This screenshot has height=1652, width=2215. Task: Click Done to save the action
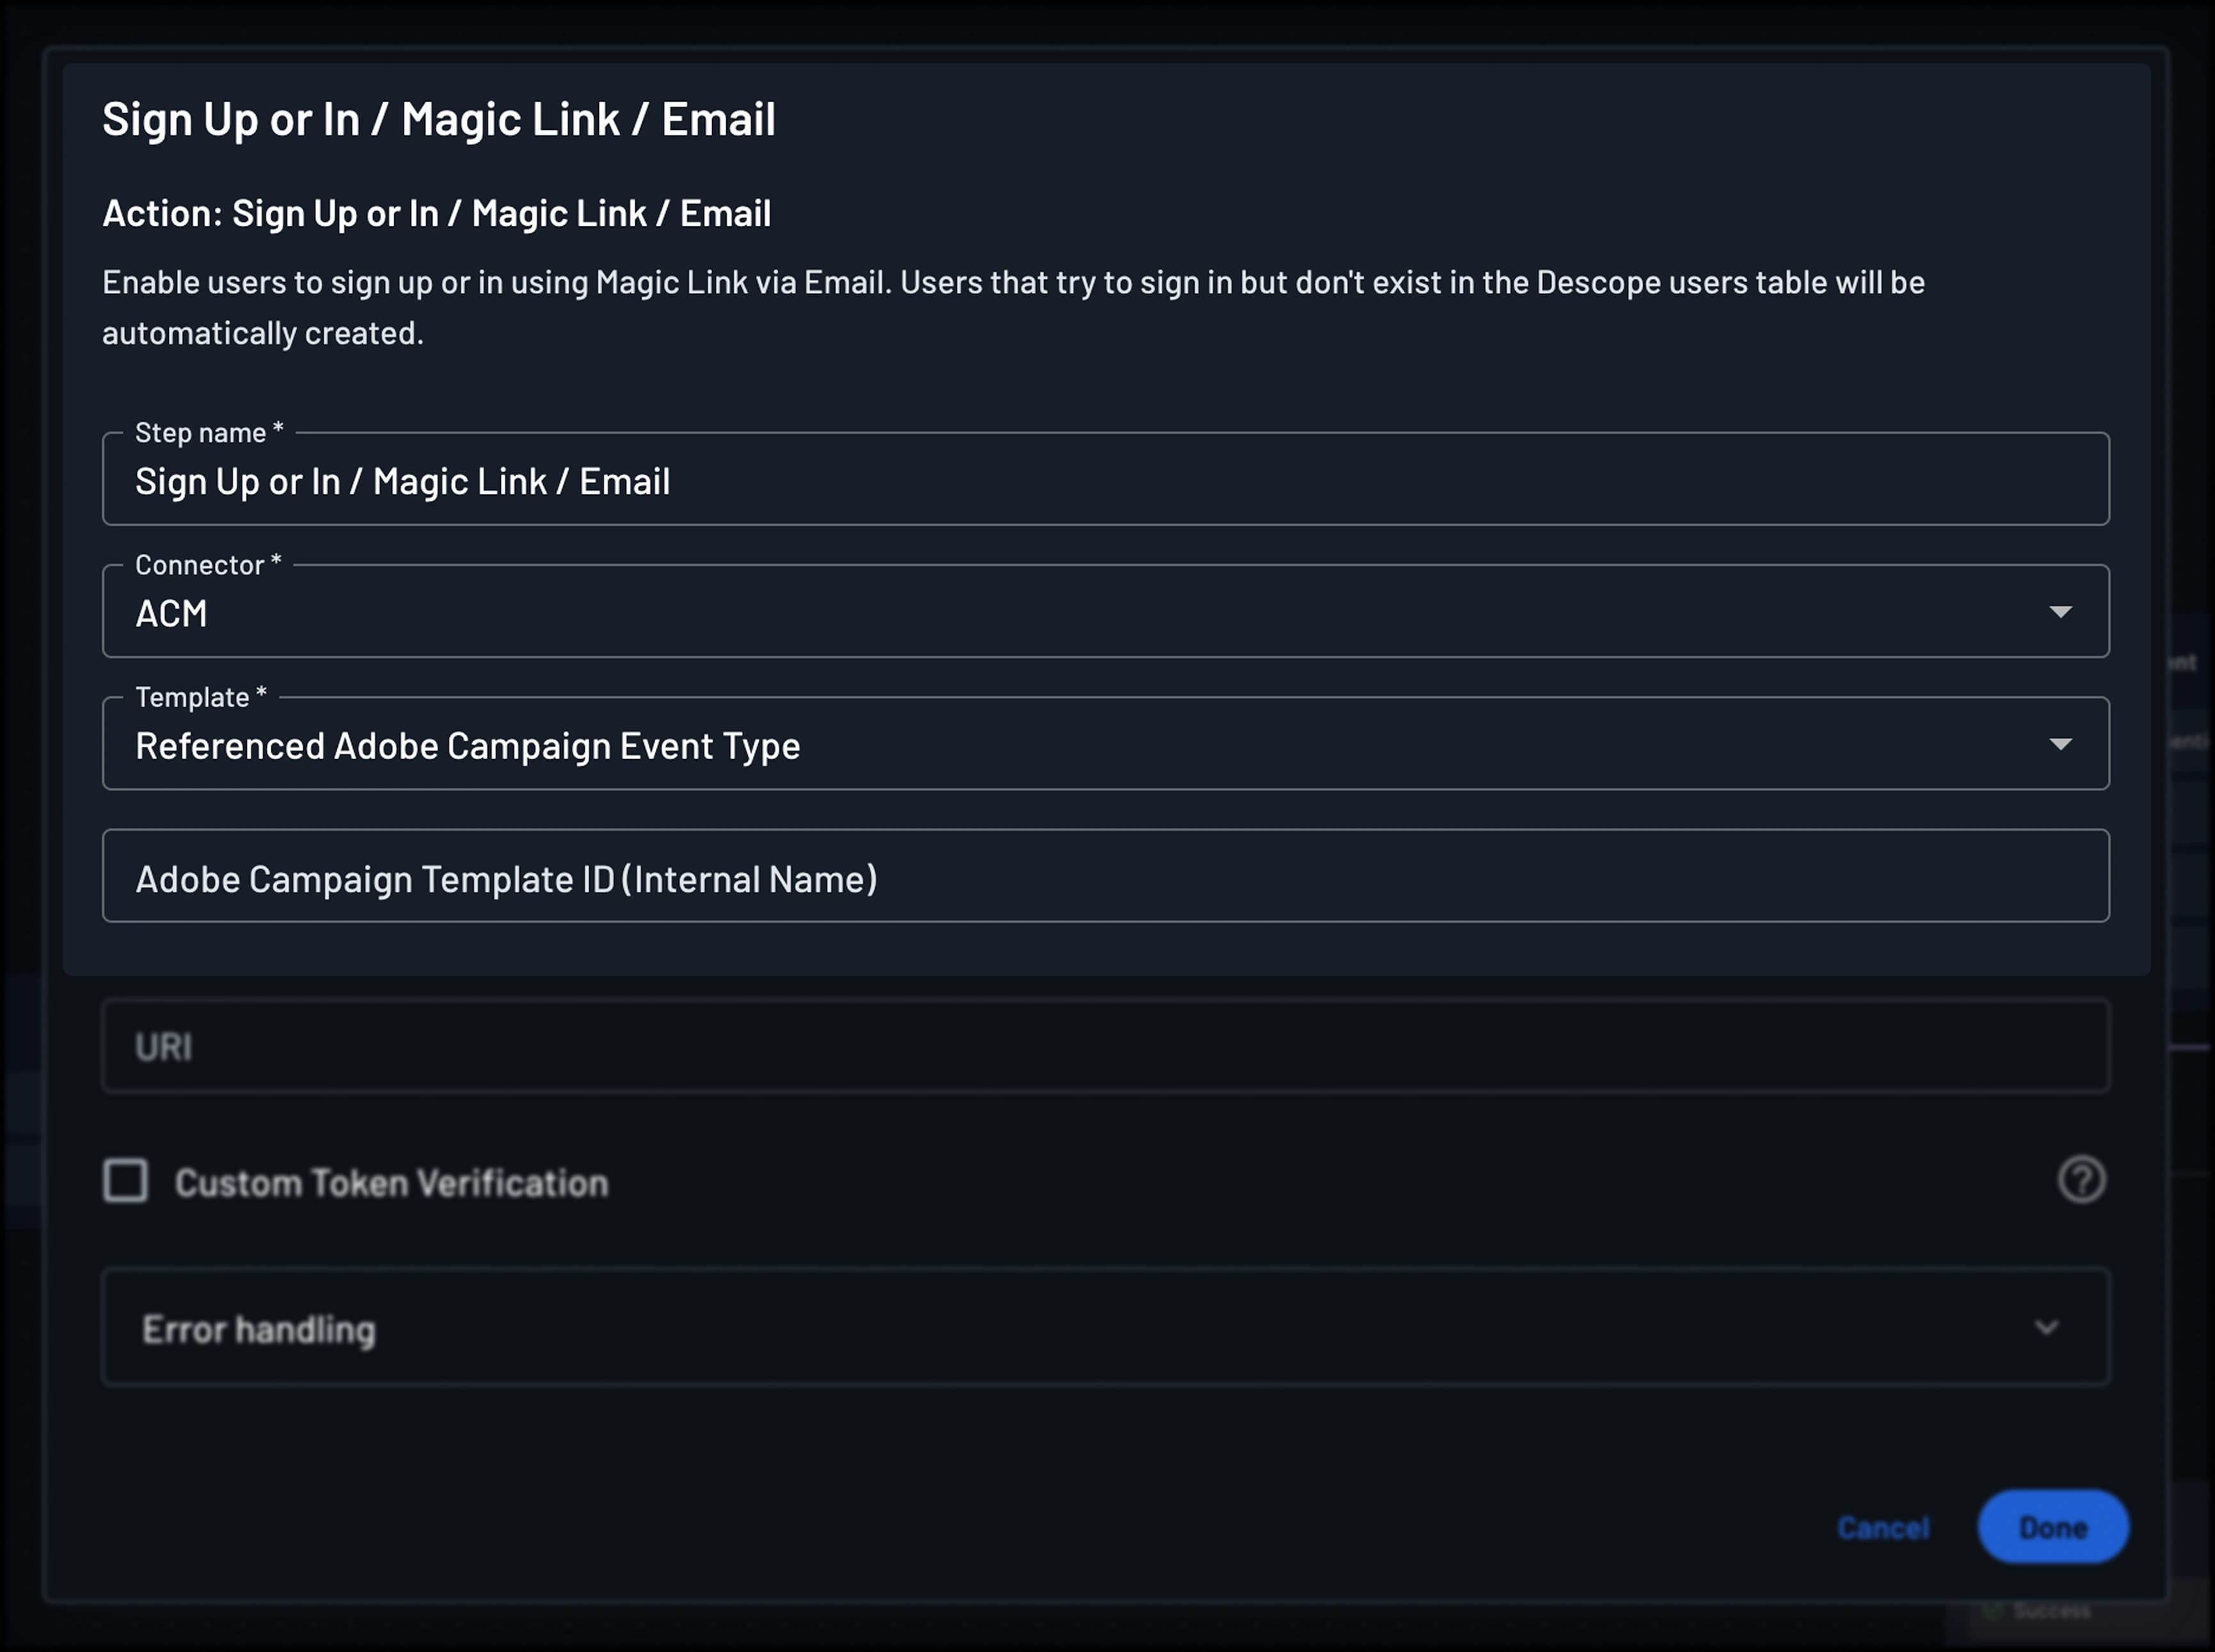(x=2054, y=1527)
